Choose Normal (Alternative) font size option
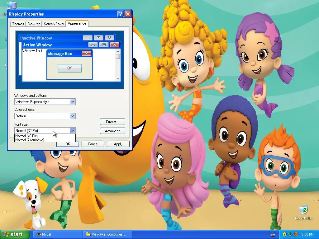 pyautogui.click(x=45, y=140)
